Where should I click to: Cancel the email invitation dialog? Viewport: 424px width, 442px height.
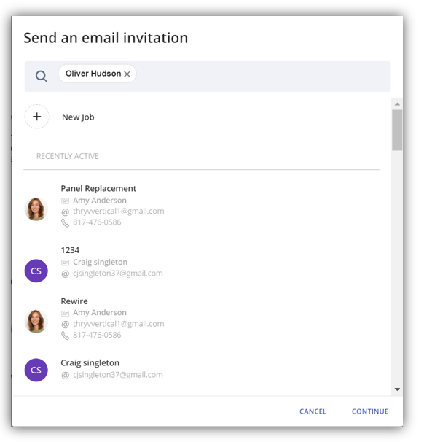tap(313, 411)
